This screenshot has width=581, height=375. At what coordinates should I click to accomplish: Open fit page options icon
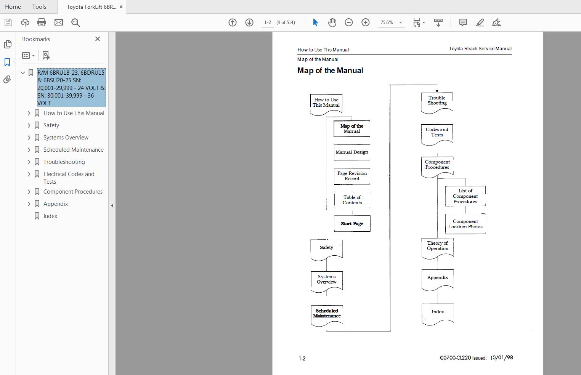tap(419, 22)
